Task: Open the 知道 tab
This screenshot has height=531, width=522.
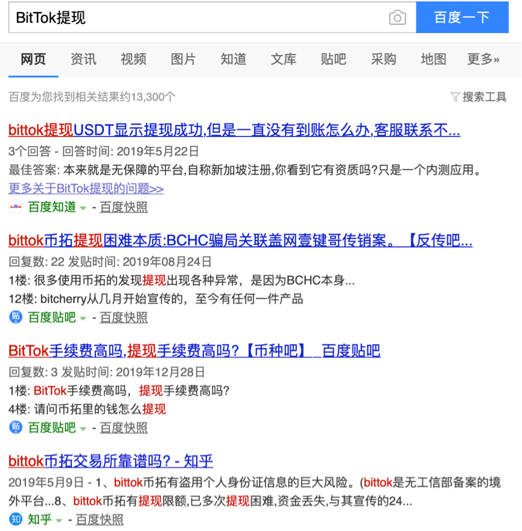Action: [234, 60]
